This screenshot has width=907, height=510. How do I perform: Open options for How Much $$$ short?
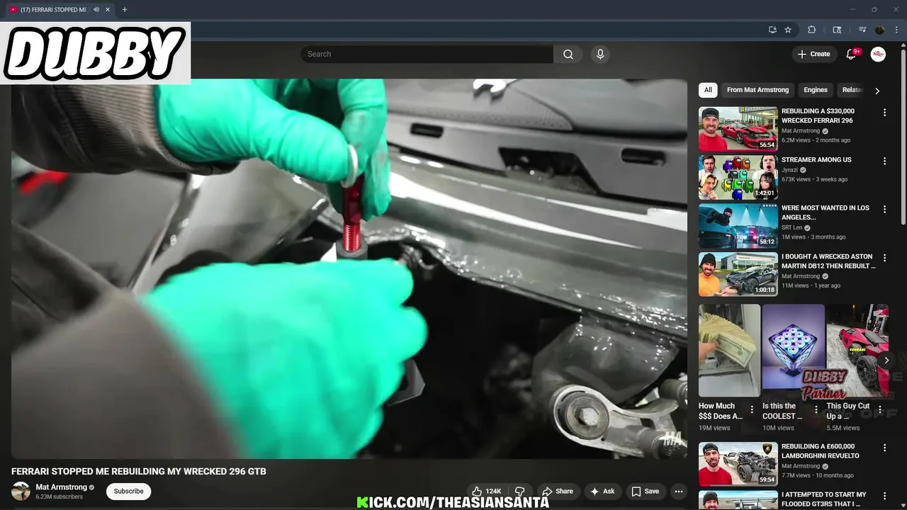(752, 409)
